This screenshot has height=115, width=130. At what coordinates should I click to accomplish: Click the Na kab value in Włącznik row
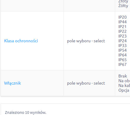[124, 85]
